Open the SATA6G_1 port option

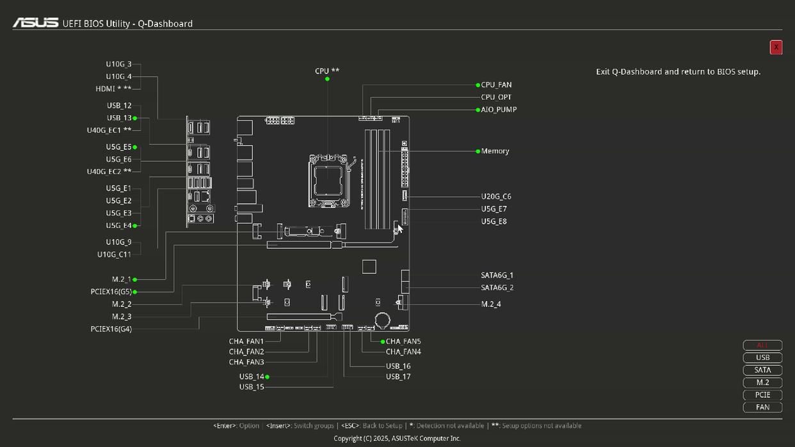pos(497,275)
